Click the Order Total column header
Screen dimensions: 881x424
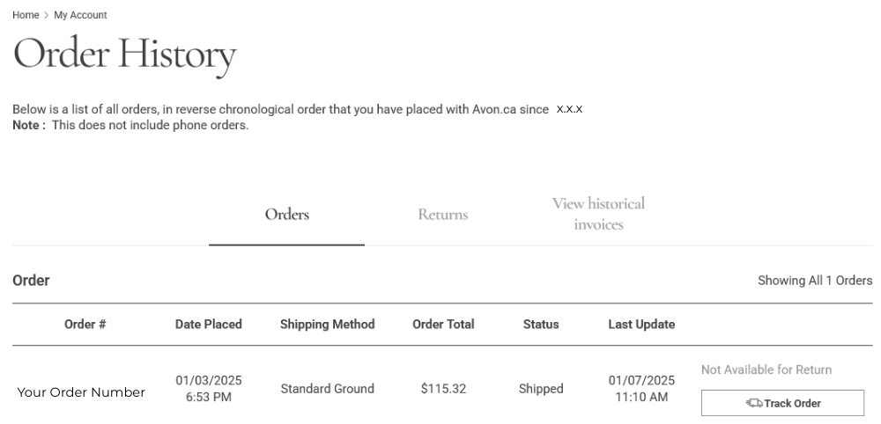(x=443, y=325)
